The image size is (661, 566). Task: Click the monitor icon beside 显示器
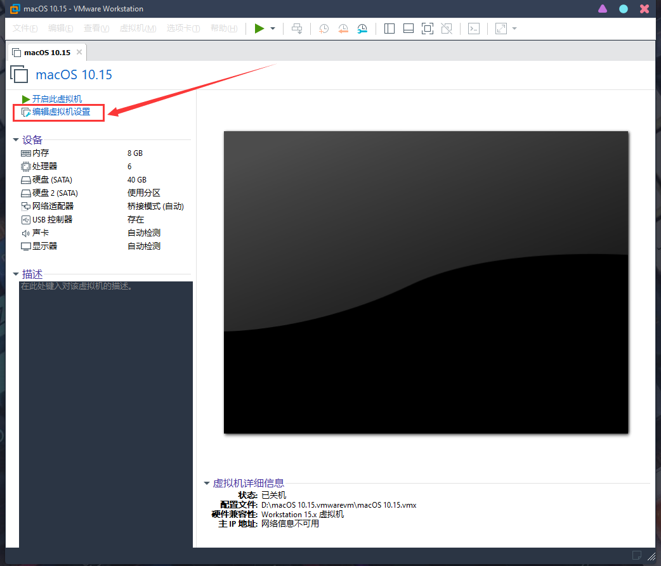coord(26,247)
